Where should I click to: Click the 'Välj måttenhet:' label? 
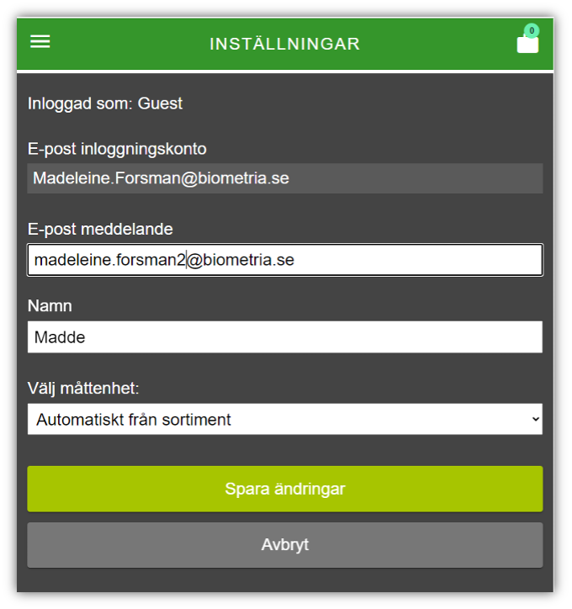pyautogui.click(x=83, y=389)
